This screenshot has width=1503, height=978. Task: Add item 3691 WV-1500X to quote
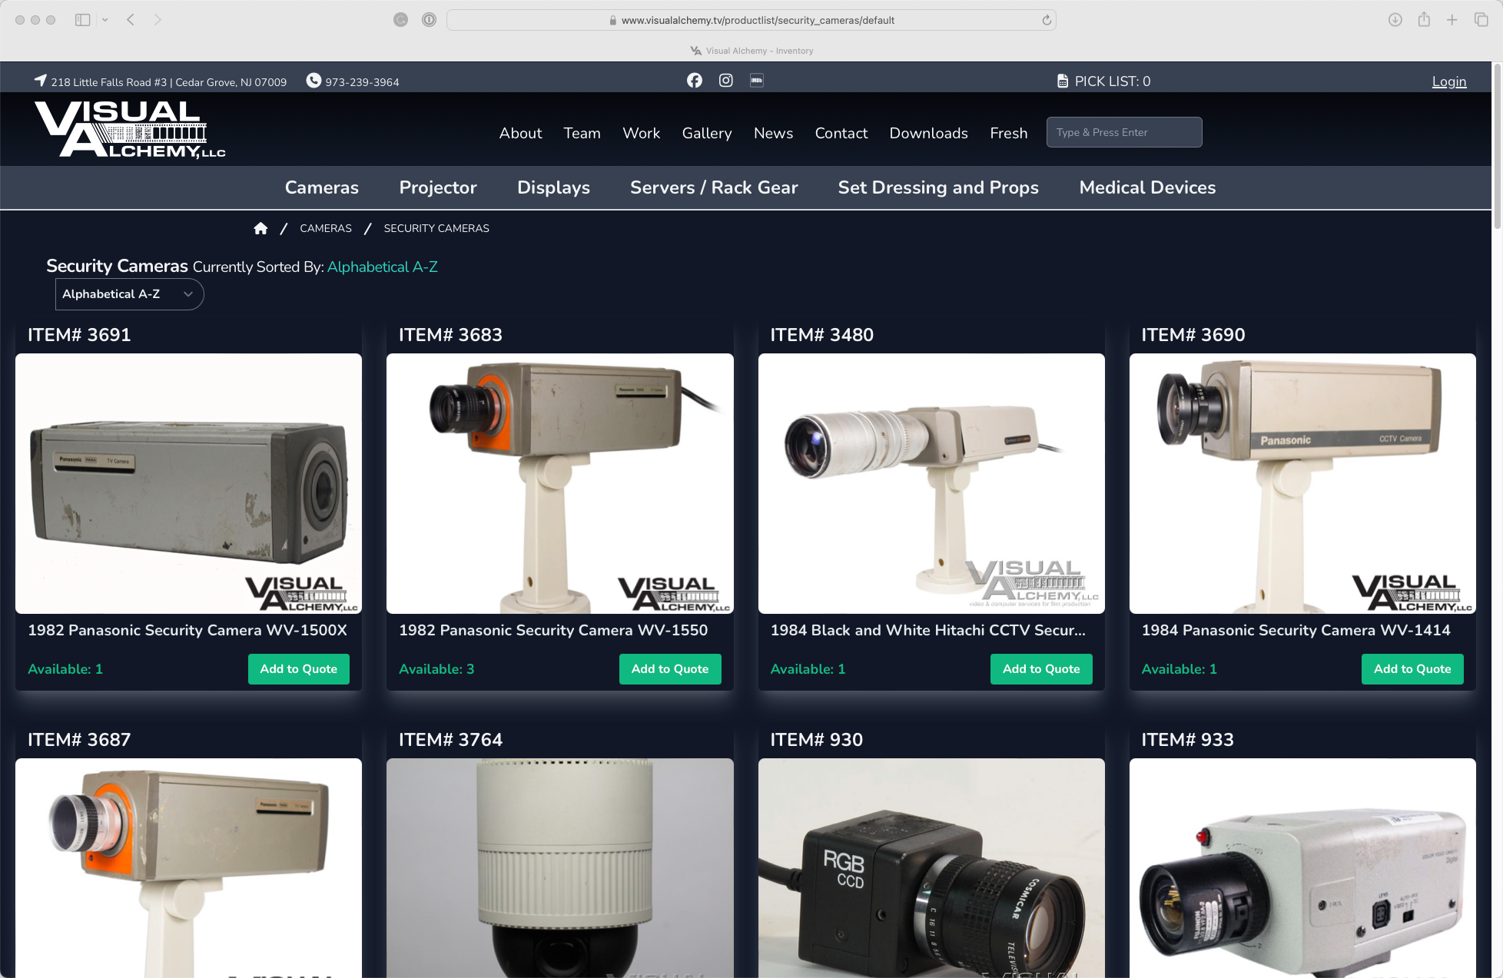(x=299, y=669)
